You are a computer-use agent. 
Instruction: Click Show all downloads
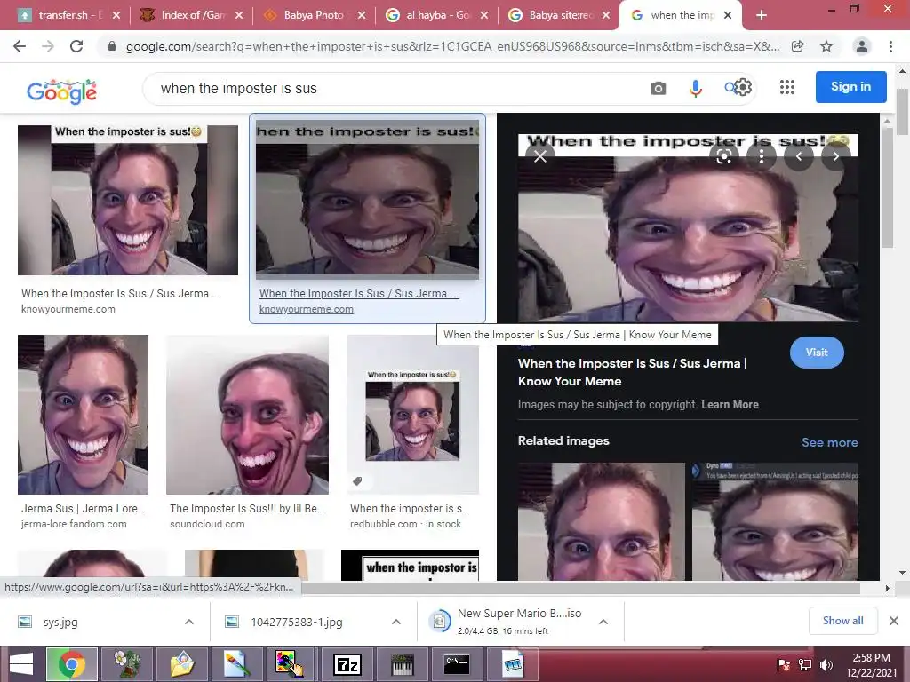[842, 621]
